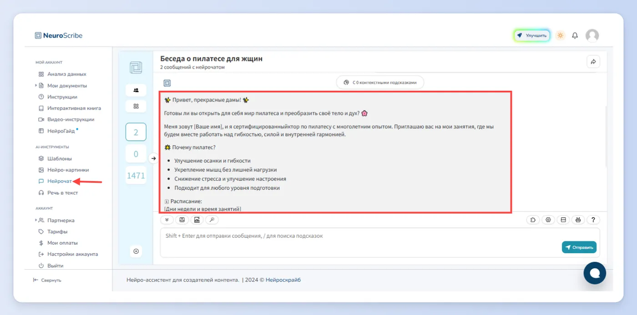Open Инструкции in sidebar

click(x=58, y=97)
